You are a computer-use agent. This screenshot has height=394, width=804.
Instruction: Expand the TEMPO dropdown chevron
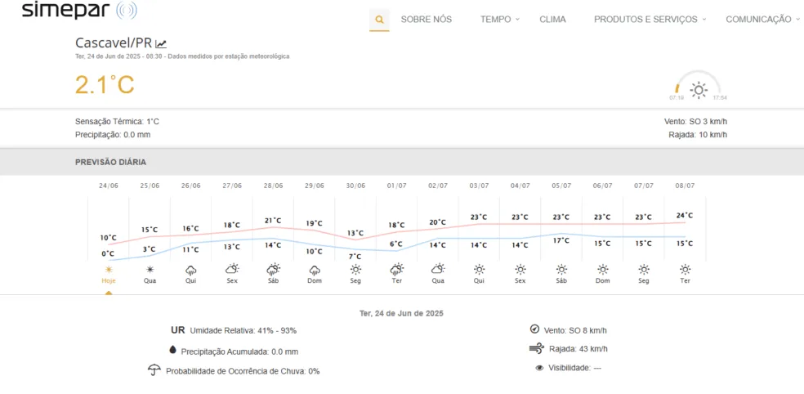pos(517,20)
